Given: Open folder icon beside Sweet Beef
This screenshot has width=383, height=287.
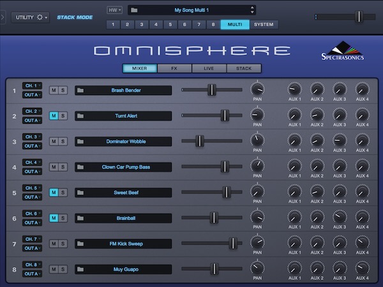Looking at the screenshot, I should [x=80, y=193].
